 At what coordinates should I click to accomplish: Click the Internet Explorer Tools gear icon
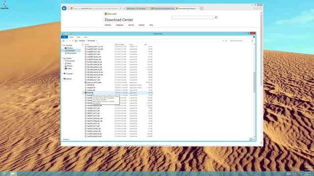coord(261,8)
